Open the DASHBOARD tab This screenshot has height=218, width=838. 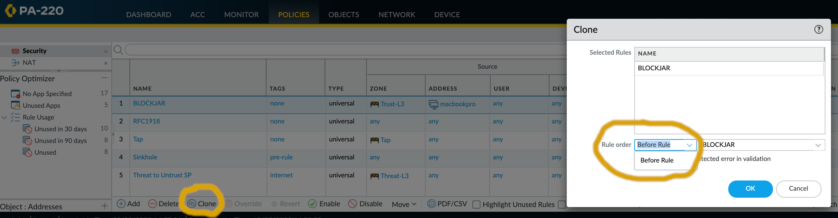click(149, 14)
